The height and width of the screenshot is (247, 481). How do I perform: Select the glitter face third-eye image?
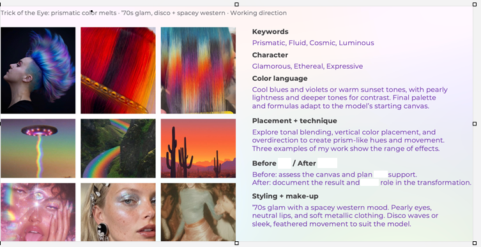(38, 212)
